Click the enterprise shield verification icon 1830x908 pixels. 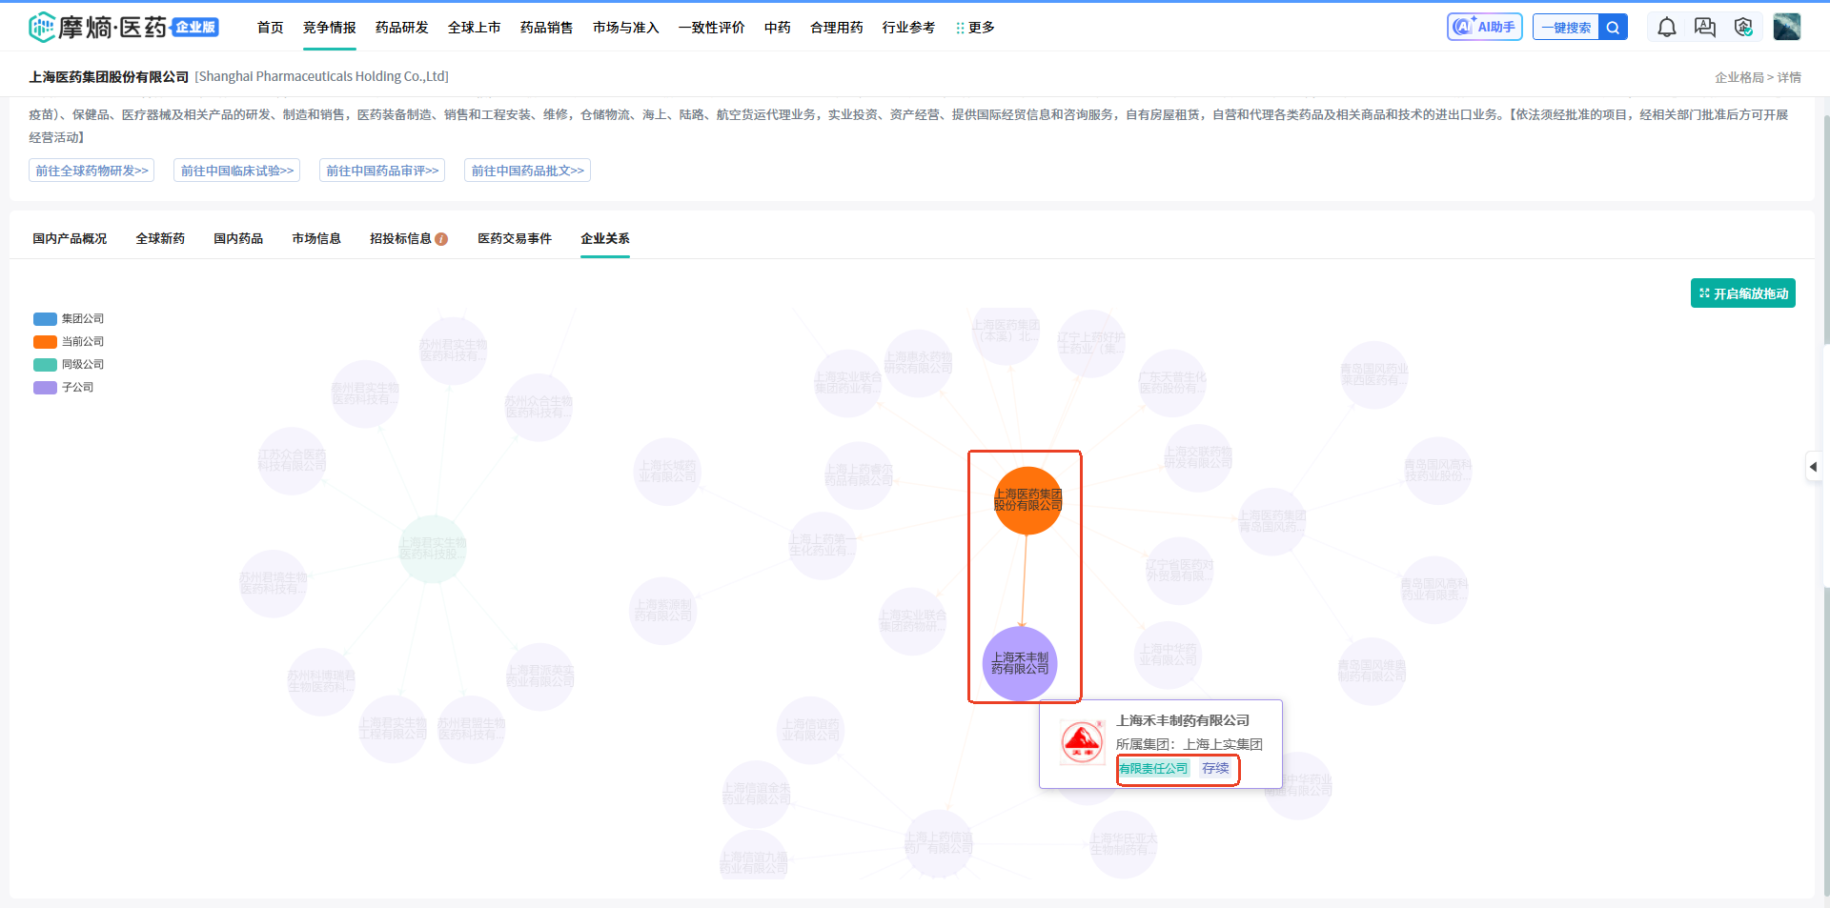point(1743,28)
